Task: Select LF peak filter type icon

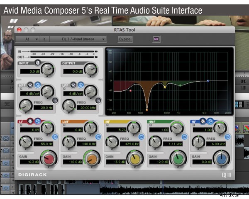Action: (x=30, y=121)
